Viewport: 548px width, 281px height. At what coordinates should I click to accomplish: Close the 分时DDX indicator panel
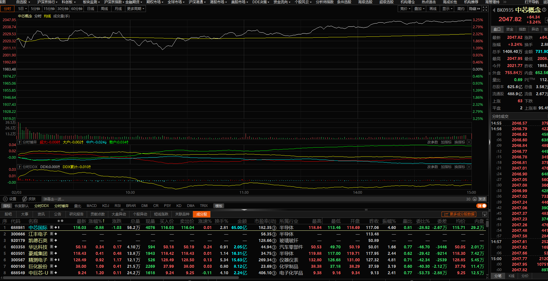(x=469, y=167)
